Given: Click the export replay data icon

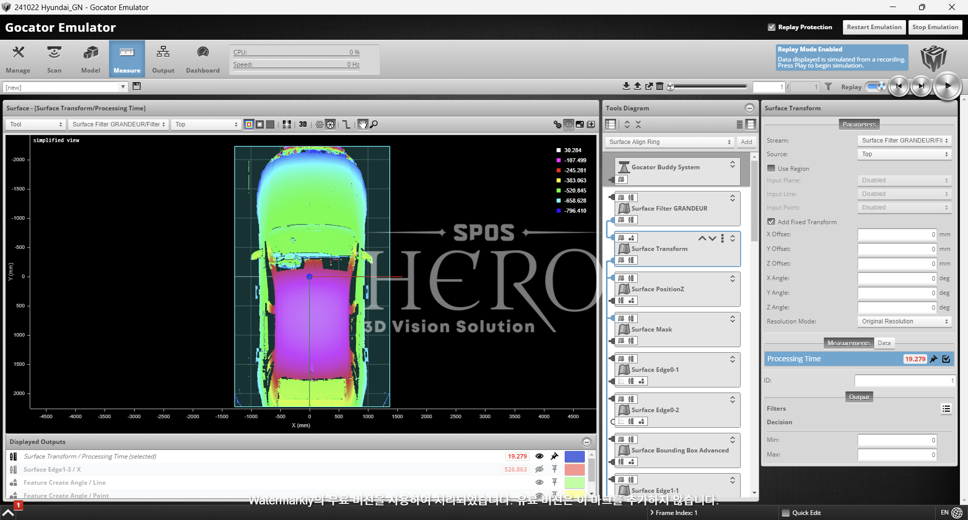Looking at the screenshot, I should [x=649, y=86].
